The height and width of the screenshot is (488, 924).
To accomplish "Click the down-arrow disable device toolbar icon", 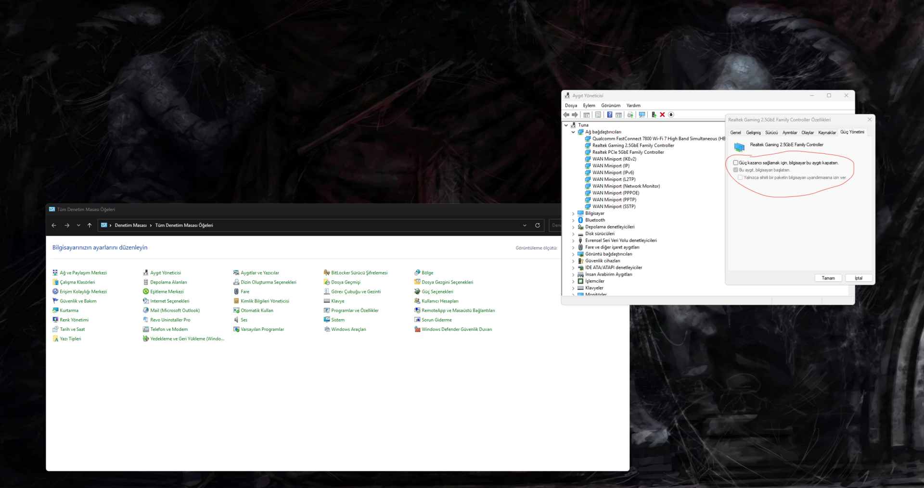I will (x=671, y=115).
